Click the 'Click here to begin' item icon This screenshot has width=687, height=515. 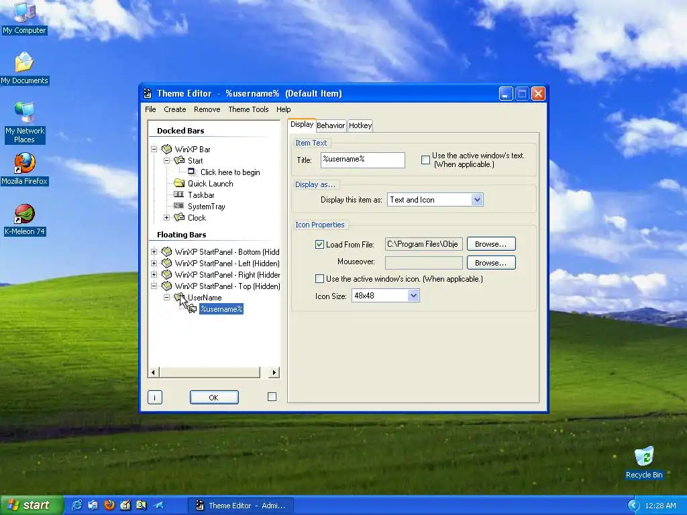(192, 172)
